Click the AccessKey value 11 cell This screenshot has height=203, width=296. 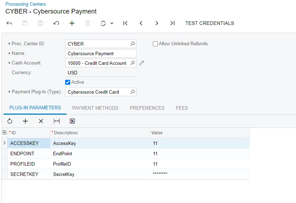click(x=199, y=143)
